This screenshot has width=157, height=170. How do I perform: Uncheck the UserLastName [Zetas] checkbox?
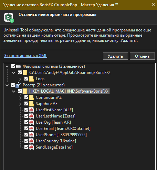[26, 116]
